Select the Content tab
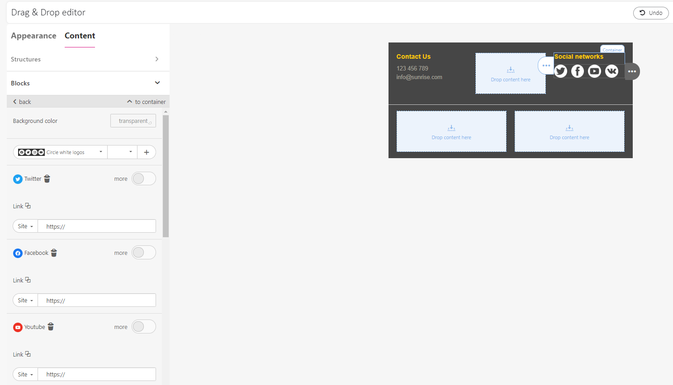Viewport: 673px width, 385px height. coord(80,36)
